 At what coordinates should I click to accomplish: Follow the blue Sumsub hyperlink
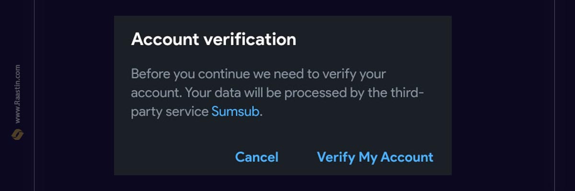[x=236, y=112]
